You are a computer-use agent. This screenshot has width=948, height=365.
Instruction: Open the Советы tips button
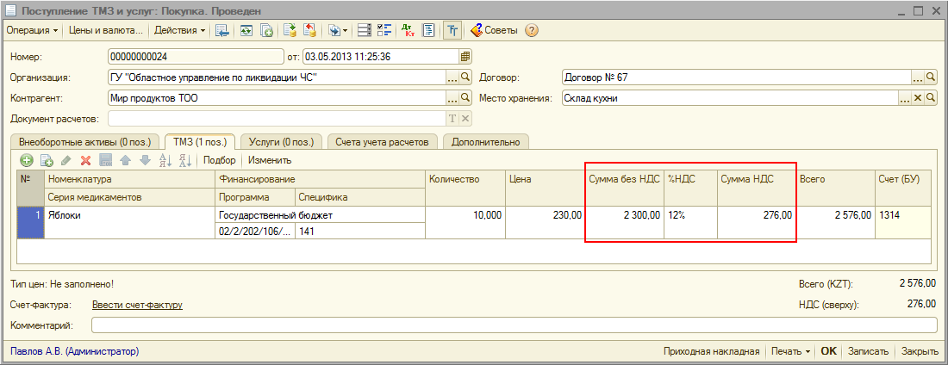click(493, 30)
